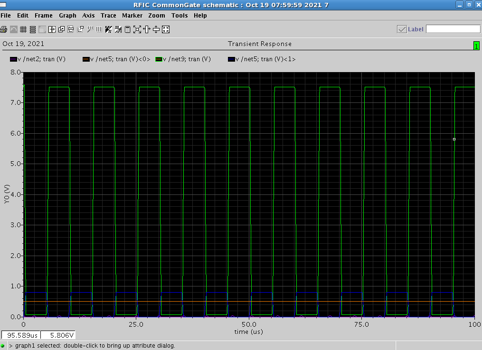The height and width of the screenshot is (350, 482).
Task: Click the 'time (us)' x-axis label
Action: 249,332
